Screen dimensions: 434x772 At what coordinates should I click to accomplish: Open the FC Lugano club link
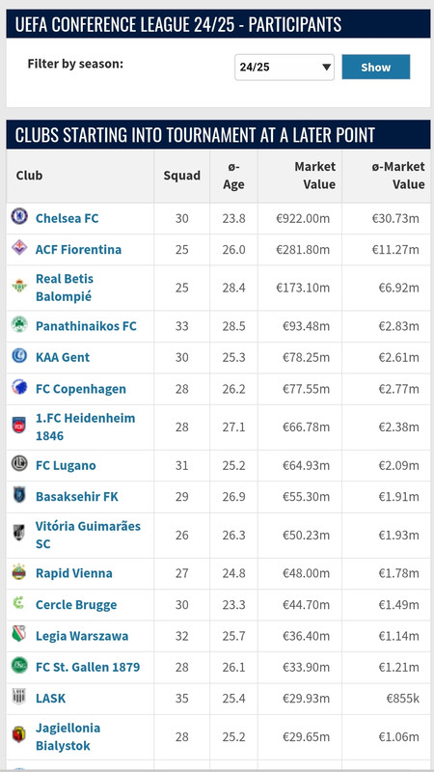[66, 465]
